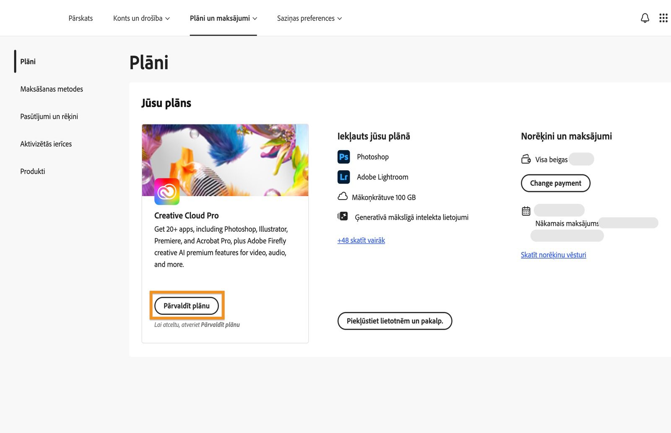Open the notifications bell
The image size is (671, 433).
[645, 18]
